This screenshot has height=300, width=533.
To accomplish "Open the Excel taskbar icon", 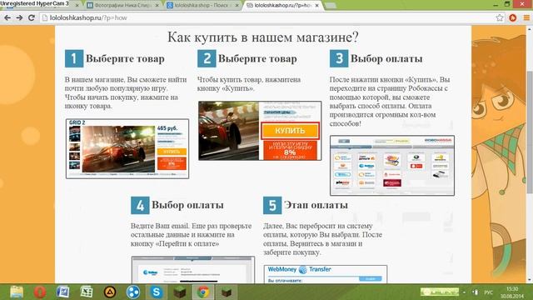I will (87, 292).
